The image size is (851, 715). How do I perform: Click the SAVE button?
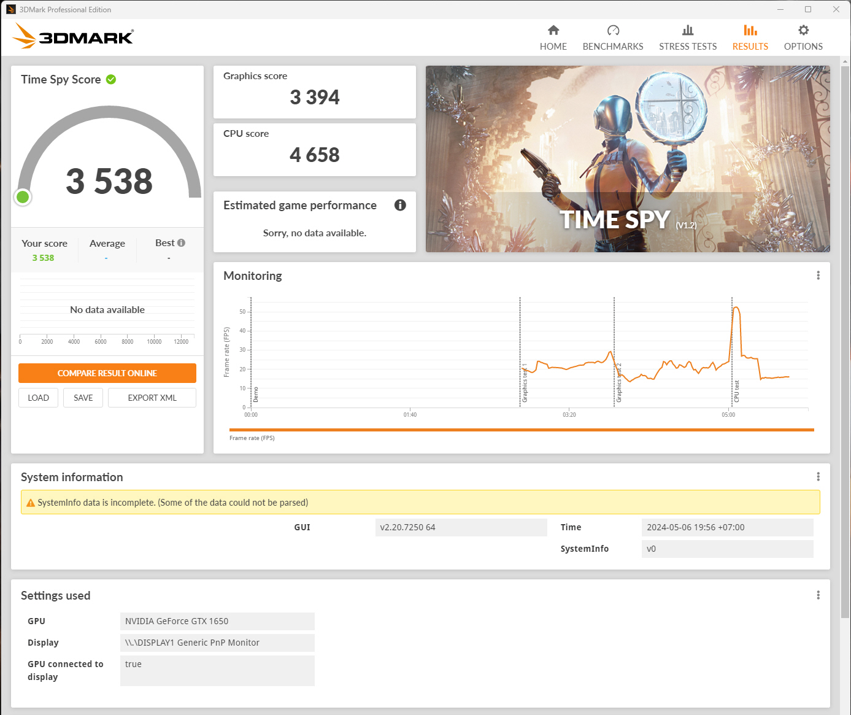[x=83, y=398]
